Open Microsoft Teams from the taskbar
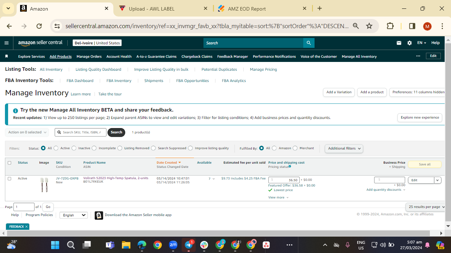451x253 pixels. (x=110, y=245)
